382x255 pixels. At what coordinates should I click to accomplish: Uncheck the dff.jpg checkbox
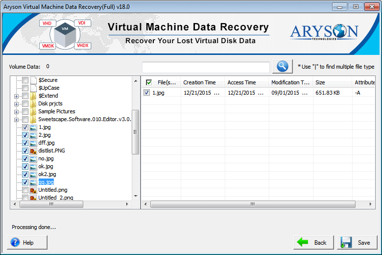tap(25, 143)
